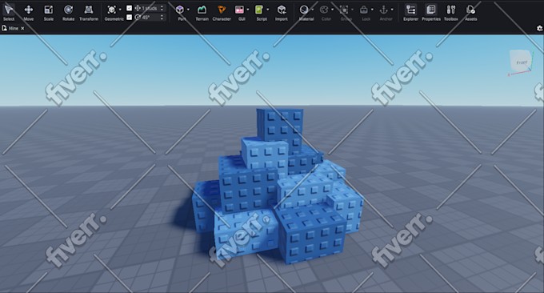This screenshot has width=544, height=293.
Task: Expand the Color dropdown arrow
Action: (332, 10)
